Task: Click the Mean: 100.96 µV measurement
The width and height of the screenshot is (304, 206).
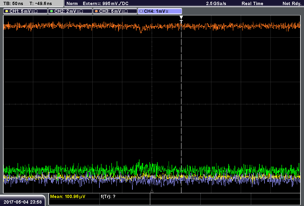Action: point(68,197)
